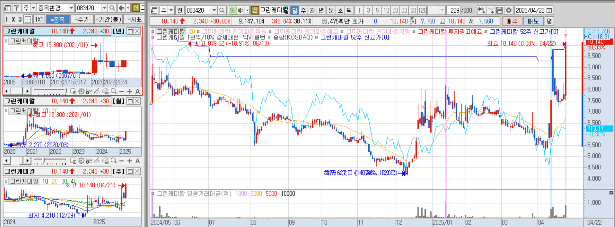This screenshot has width=615, height=227.
Task: Click the window-grid icon under monthly mini chart
Action: (73, 161)
